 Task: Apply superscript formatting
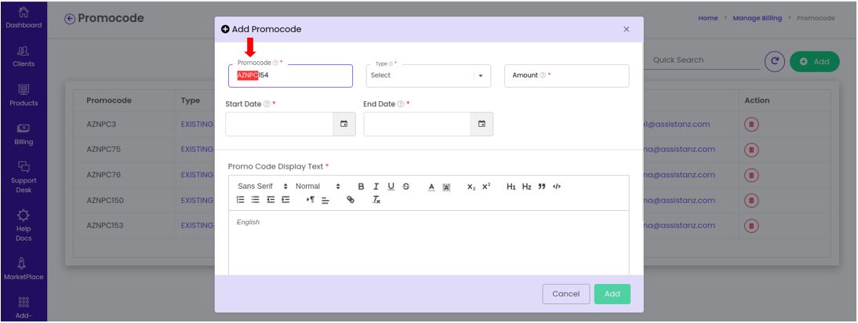click(x=486, y=187)
